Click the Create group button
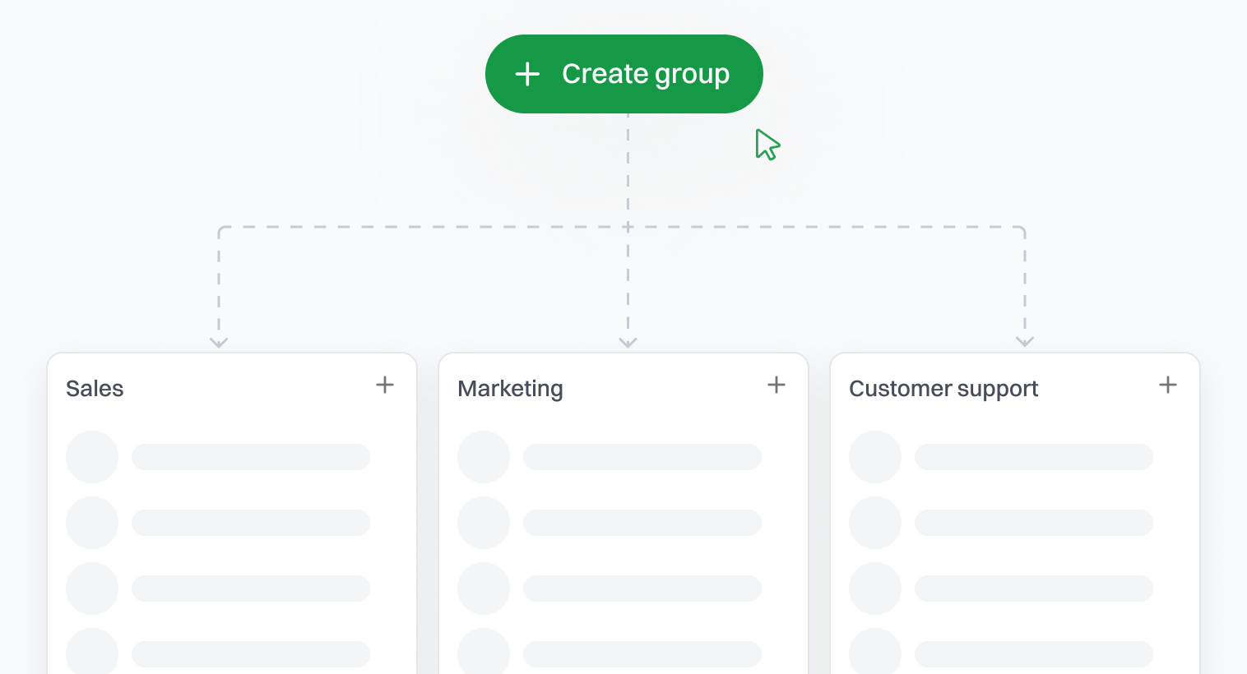The width and height of the screenshot is (1247, 674). click(623, 74)
